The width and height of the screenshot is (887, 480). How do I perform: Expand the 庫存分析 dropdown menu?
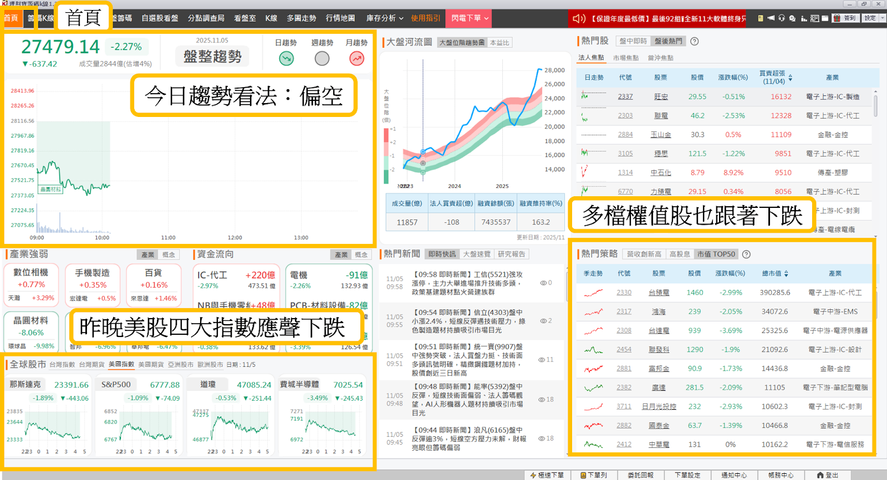(385, 18)
